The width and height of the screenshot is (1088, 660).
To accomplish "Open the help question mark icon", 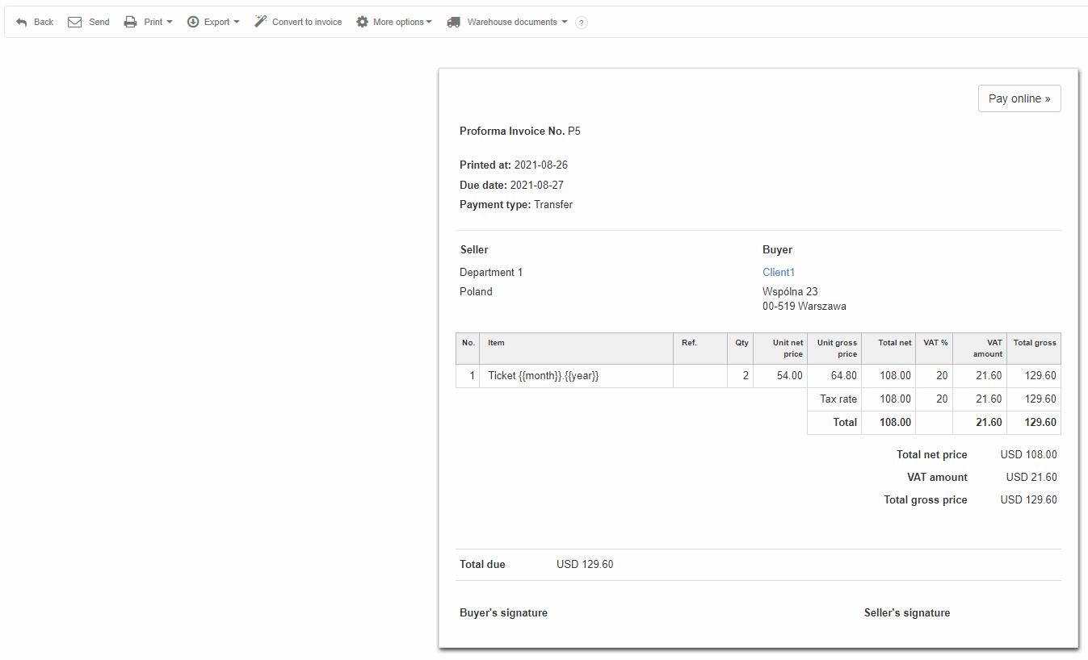I will (x=581, y=23).
